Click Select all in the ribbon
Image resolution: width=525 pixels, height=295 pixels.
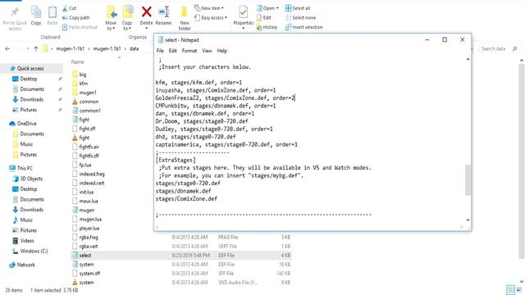[298, 8]
